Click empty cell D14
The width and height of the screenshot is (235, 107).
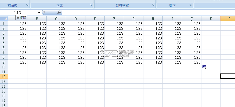click(x=75, y=86)
